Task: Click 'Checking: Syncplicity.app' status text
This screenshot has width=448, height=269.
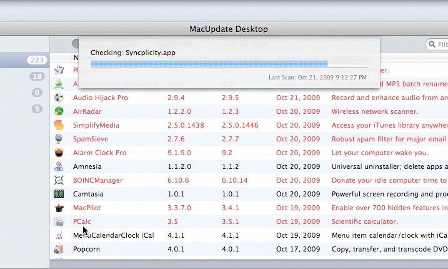Action: click(133, 53)
